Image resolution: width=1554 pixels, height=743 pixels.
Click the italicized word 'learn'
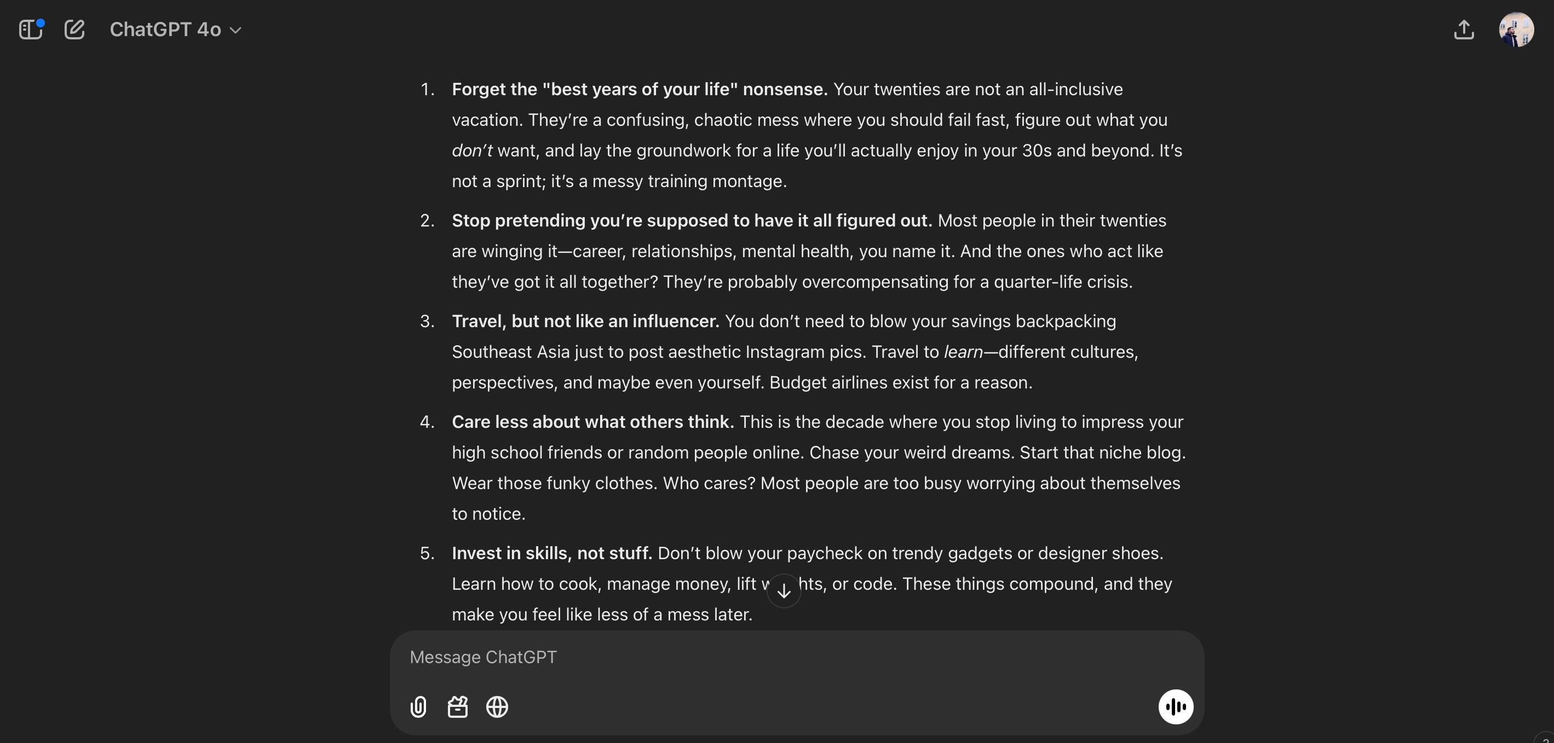963,352
